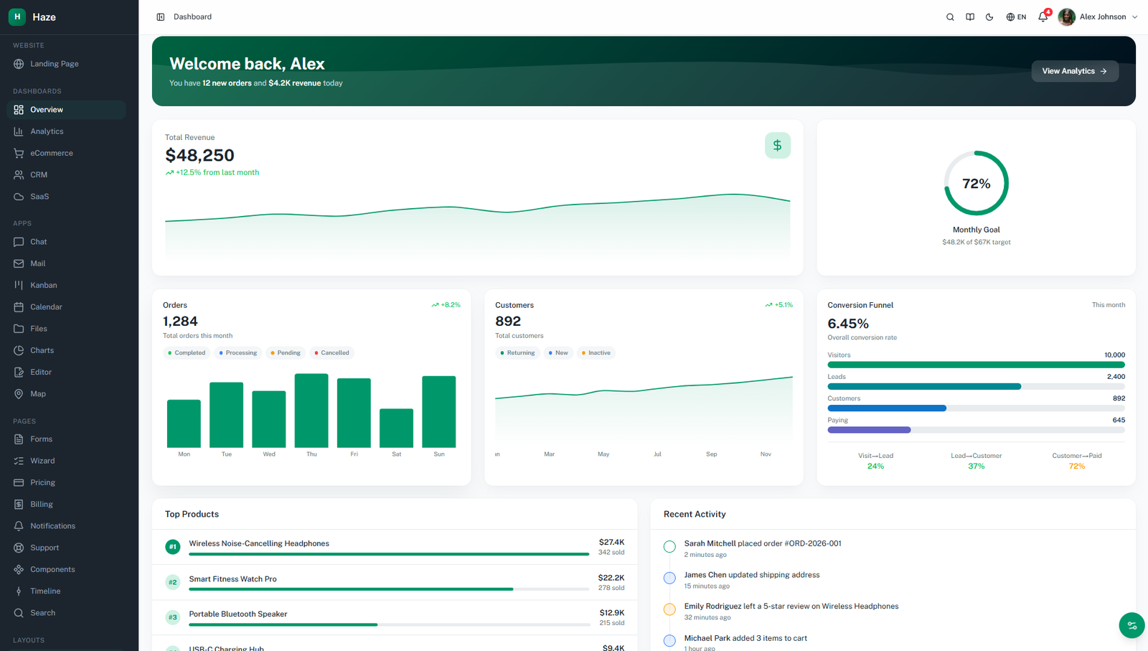Image resolution: width=1148 pixels, height=651 pixels.
Task: Click the Forms document icon
Action: click(19, 439)
